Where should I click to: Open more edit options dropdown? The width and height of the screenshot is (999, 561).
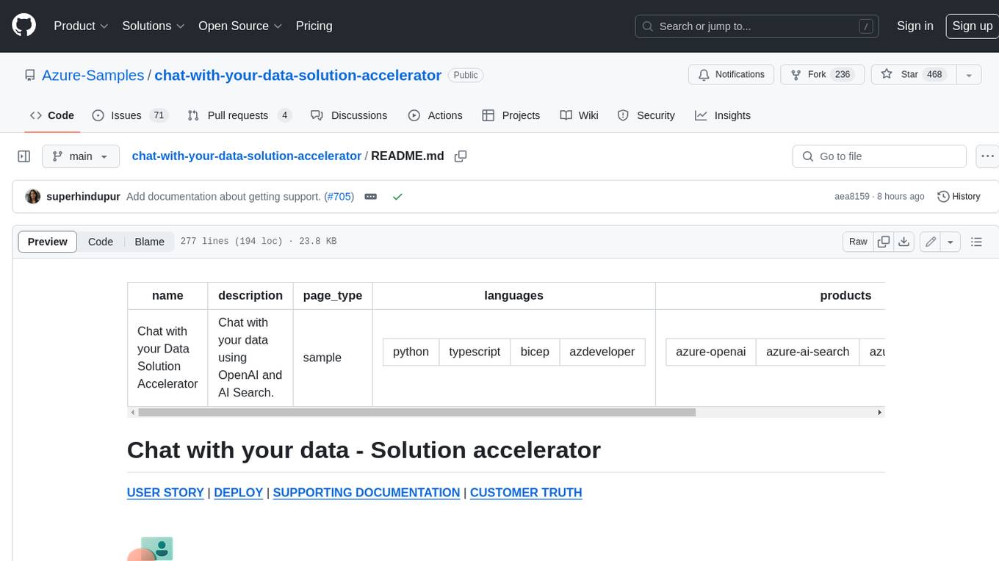coord(951,242)
